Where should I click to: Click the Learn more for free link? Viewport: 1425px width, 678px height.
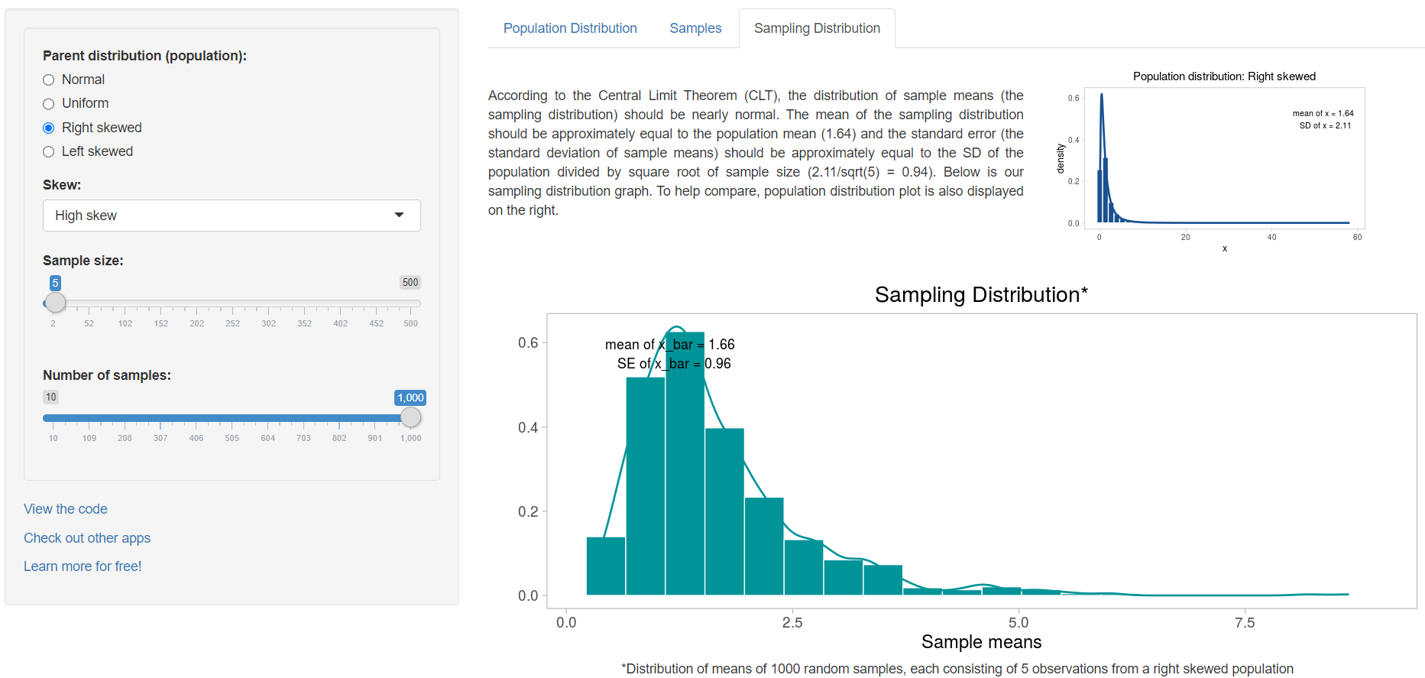click(x=83, y=566)
